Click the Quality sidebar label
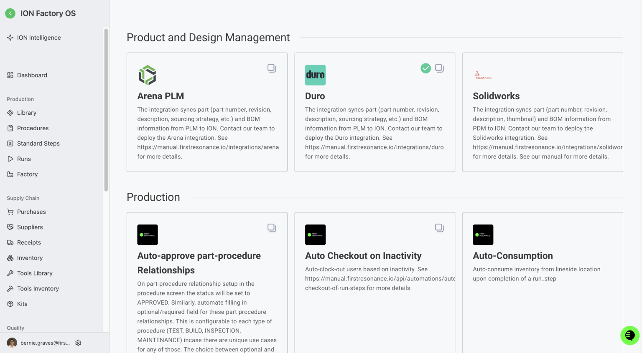 click(15, 328)
